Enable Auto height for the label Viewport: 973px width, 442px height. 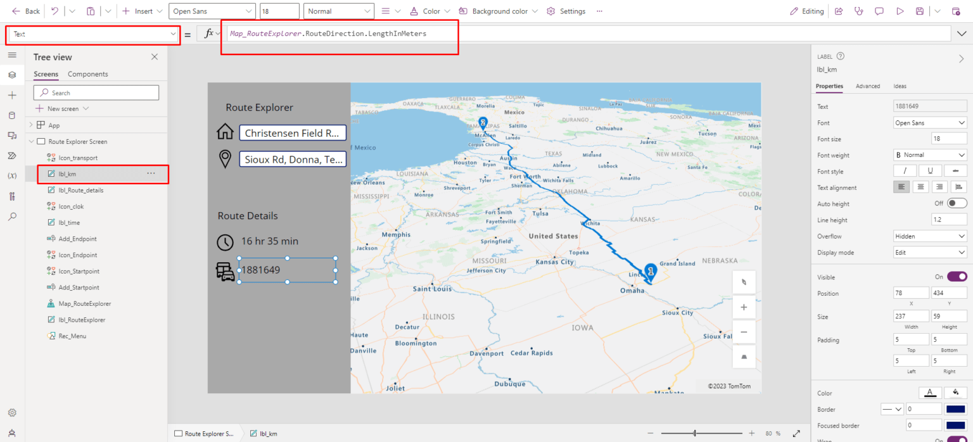coord(957,203)
